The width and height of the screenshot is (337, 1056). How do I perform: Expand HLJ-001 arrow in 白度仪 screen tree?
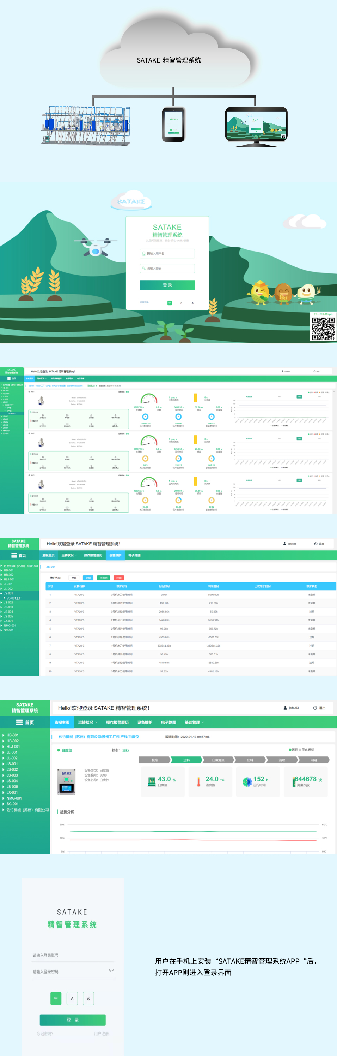pos(3,747)
